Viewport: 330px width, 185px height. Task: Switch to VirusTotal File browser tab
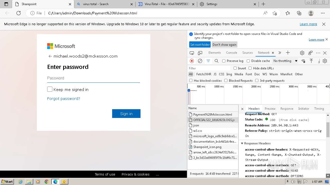pyautogui.click(x=167, y=4)
